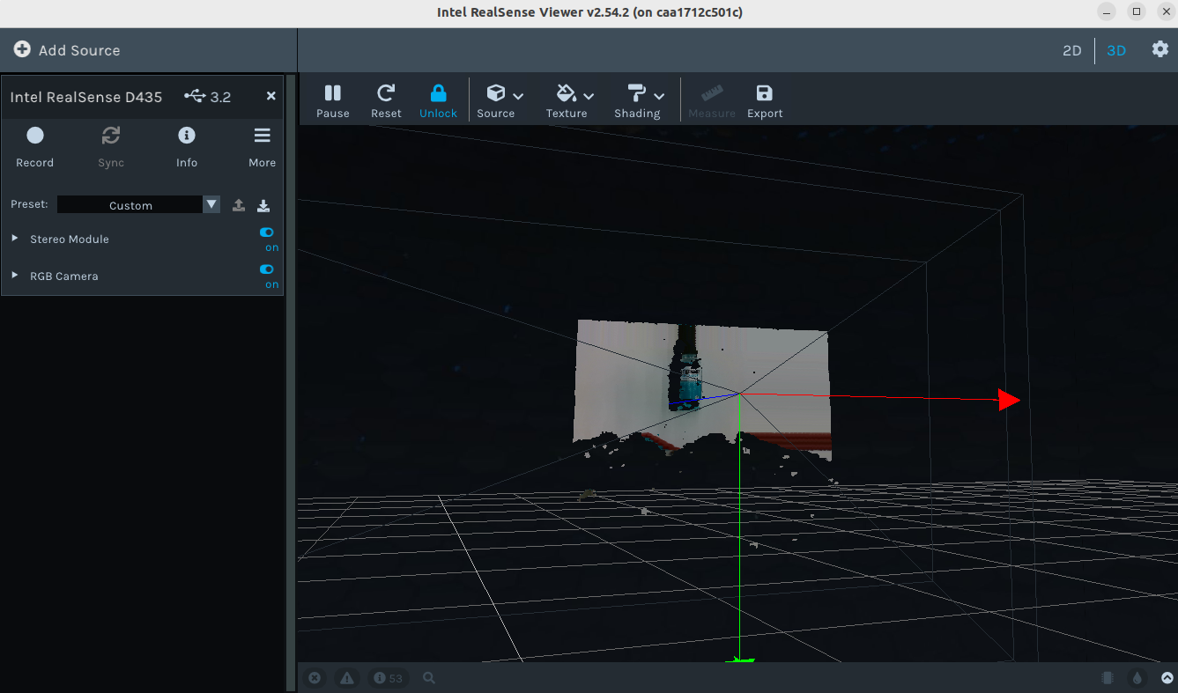Click the Stereo Module label
This screenshot has height=693, width=1178.
(x=70, y=240)
